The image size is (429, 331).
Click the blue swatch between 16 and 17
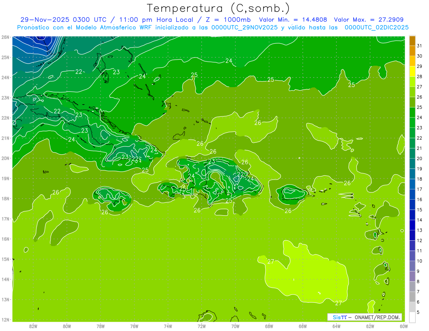click(412, 194)
